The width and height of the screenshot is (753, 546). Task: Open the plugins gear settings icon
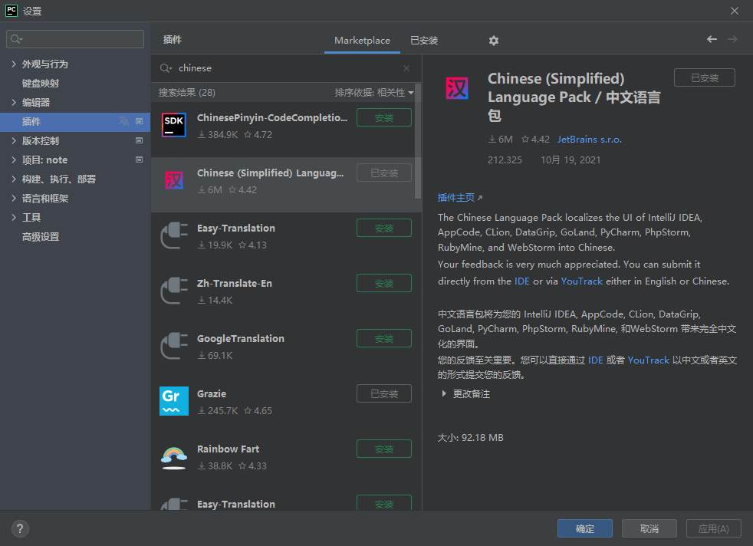(493, 41)
